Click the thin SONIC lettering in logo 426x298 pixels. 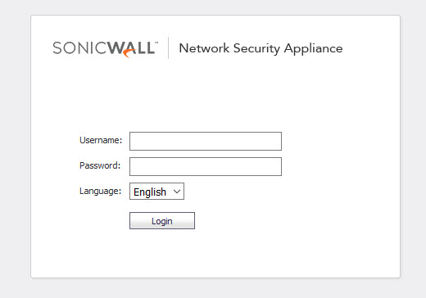[79, 48]
